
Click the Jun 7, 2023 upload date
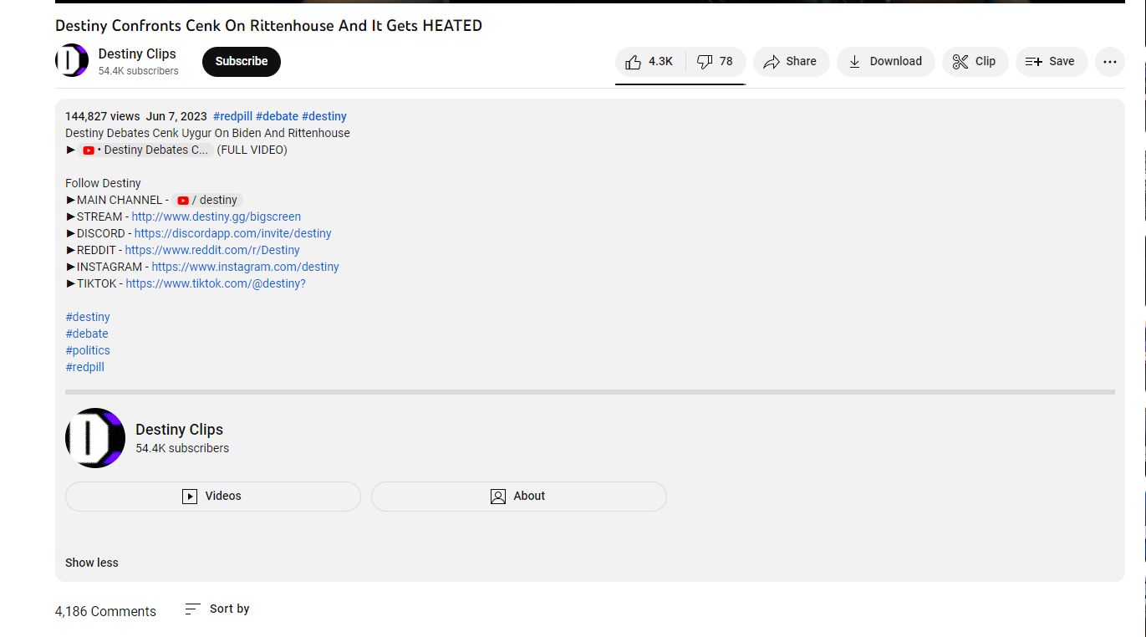pos(176,116)
